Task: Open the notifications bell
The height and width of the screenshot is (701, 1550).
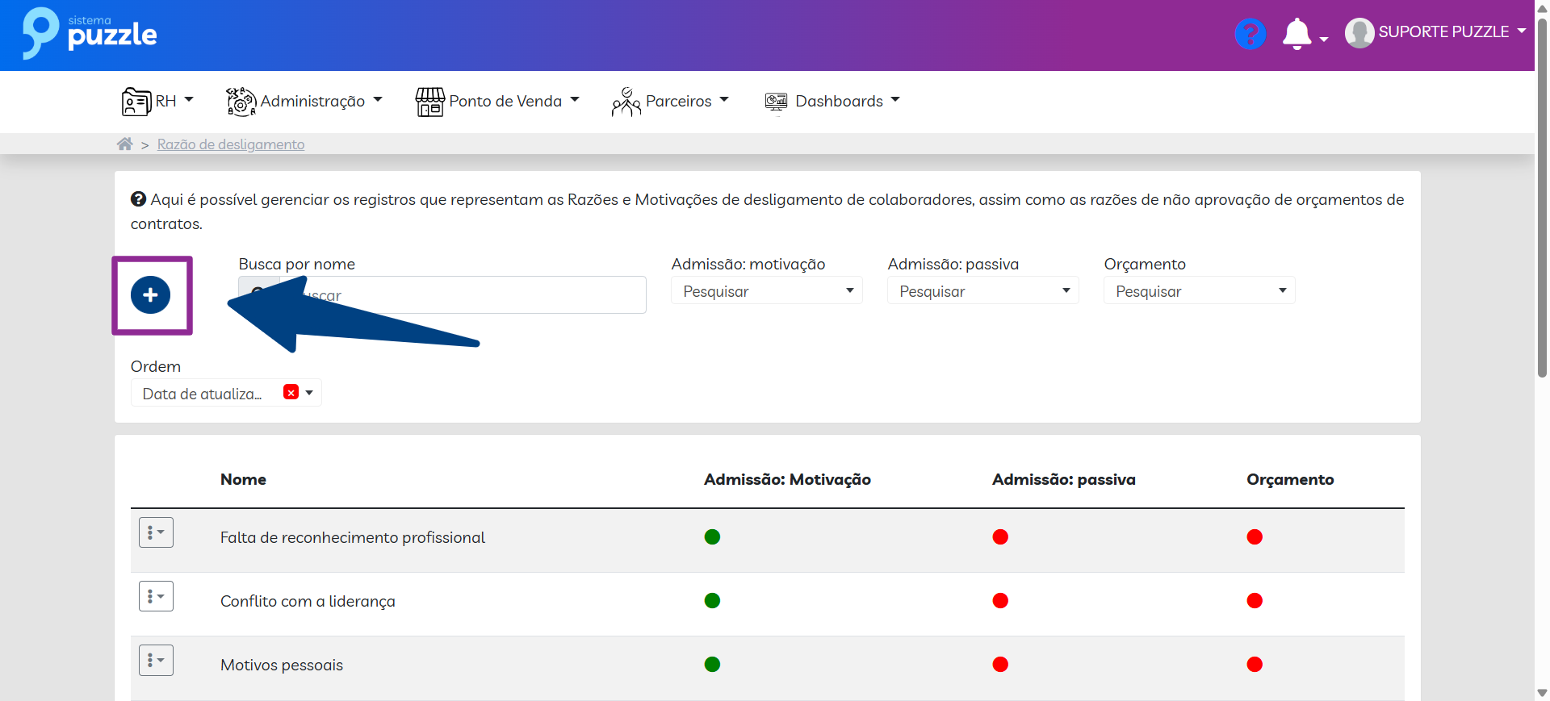Action: (1297, 34)
